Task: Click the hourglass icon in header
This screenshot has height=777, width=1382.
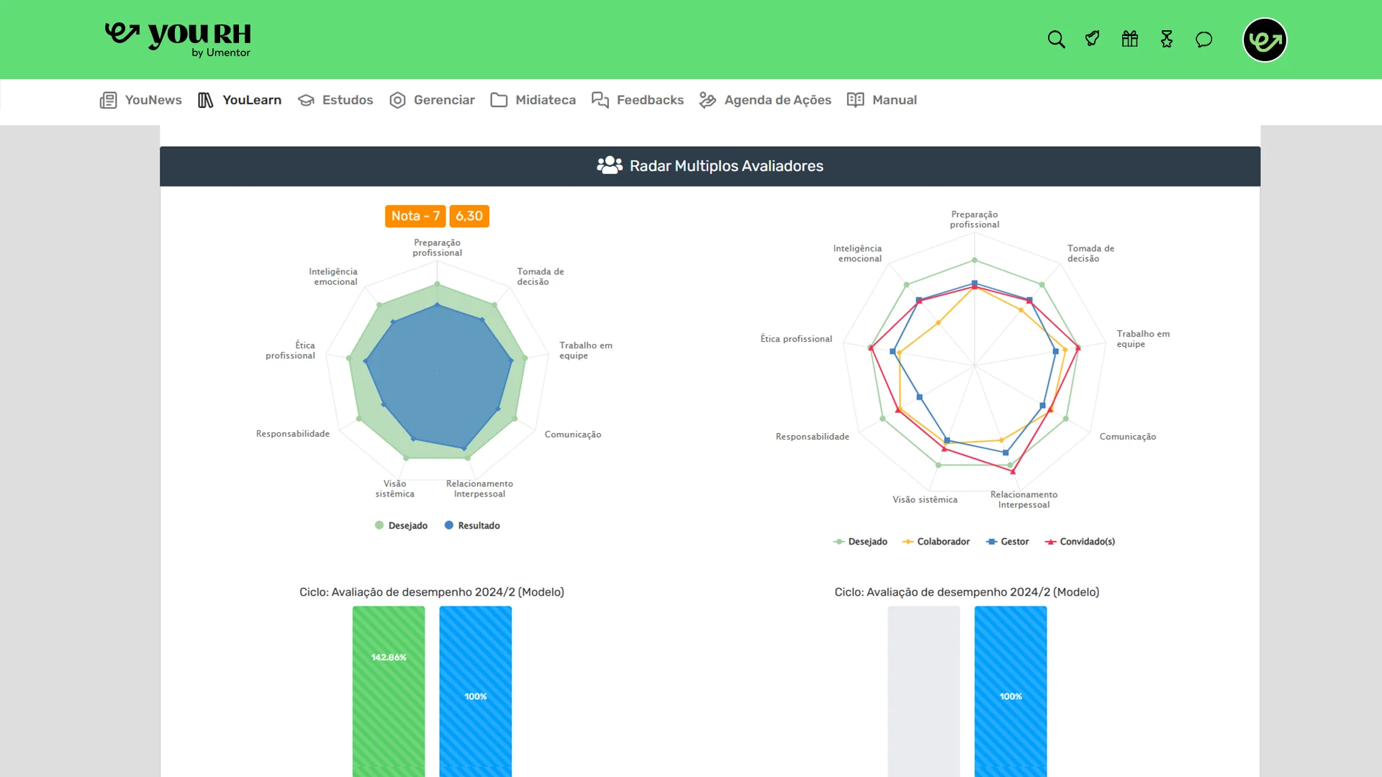Action: point(1167,39)
